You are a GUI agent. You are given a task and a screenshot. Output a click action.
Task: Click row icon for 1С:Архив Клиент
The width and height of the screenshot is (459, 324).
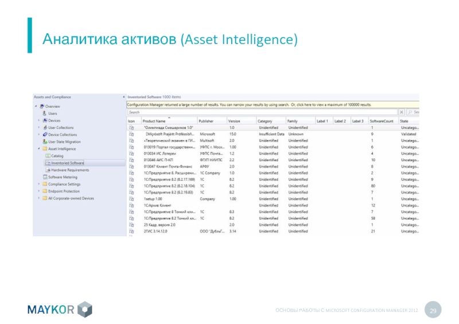[x=132, y=205]
